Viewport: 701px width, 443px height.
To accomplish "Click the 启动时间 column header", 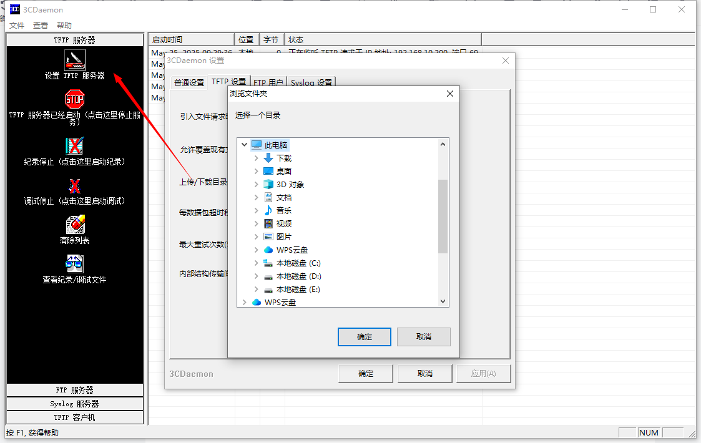I will click(x=192, y=40).
